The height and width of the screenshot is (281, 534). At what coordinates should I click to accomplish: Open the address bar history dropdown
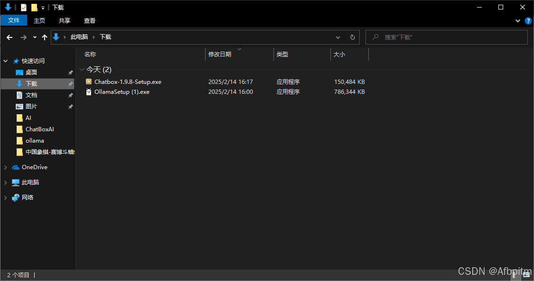(x=338, y=37)
